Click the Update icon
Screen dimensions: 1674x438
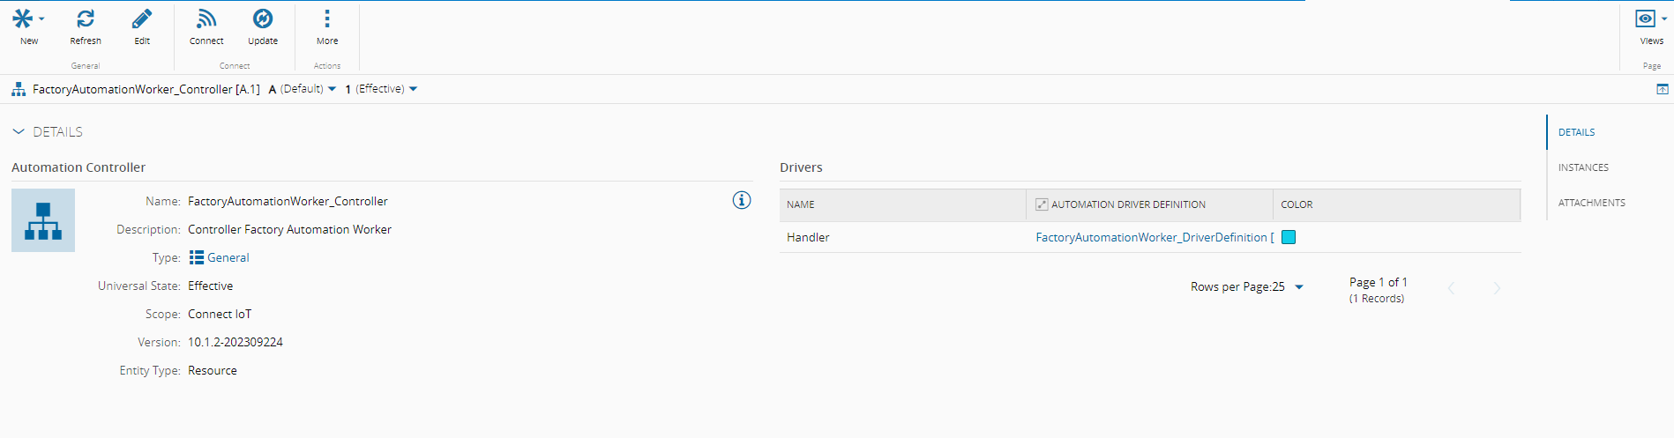click(263, 19)
